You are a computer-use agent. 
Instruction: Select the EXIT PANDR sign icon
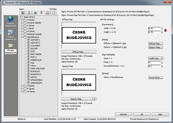[28, 54]
